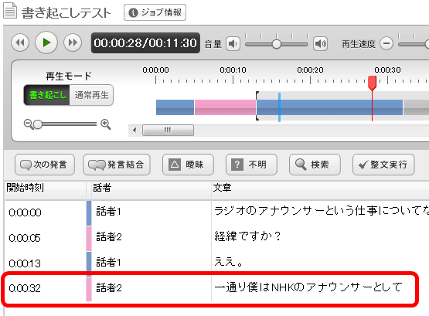Click the 次の発言 button
The width and height of the screenshot is (429, 316).
45,165
